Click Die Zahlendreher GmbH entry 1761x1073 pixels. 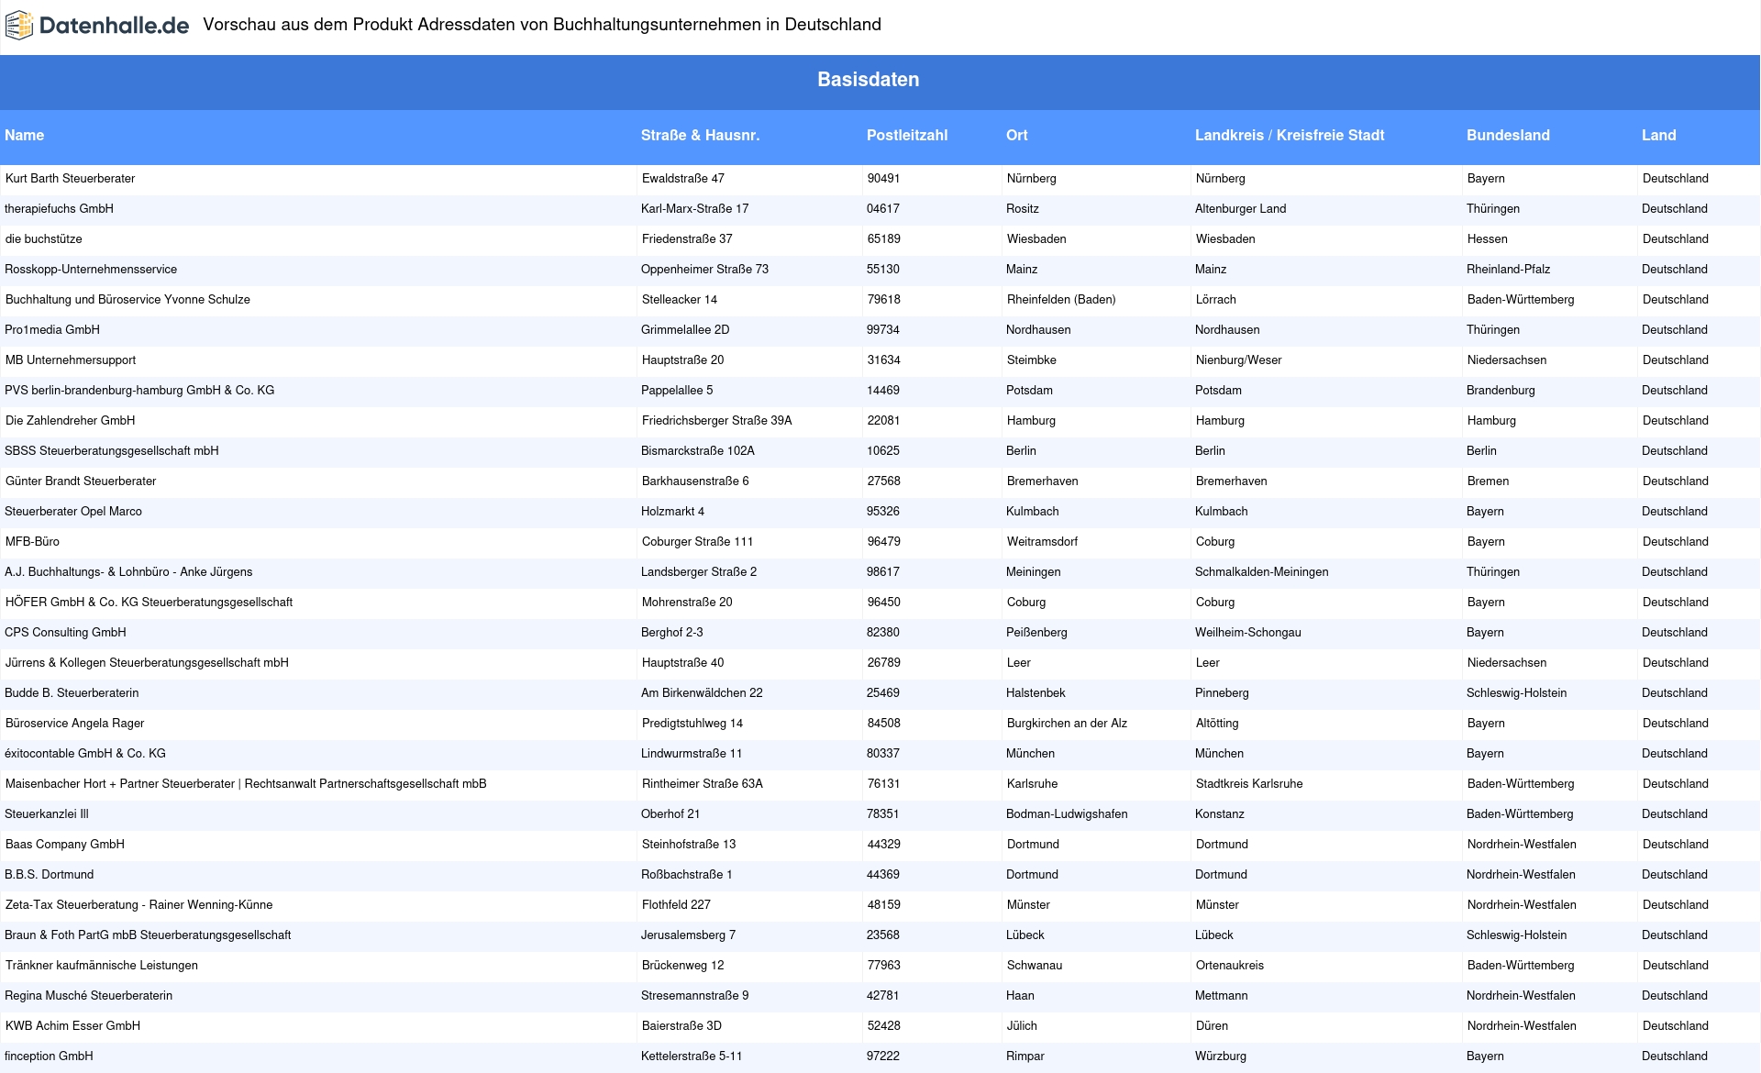tap(70, 420)
